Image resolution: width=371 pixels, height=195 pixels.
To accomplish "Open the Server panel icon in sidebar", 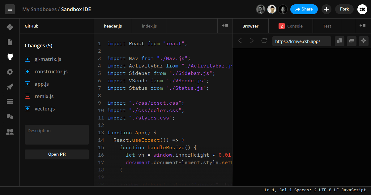I will pyautogui.click(x=10, y=101).
